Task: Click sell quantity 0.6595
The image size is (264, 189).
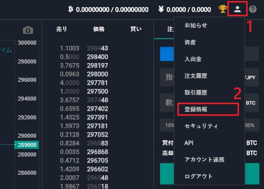Action: tap(70, 109)
